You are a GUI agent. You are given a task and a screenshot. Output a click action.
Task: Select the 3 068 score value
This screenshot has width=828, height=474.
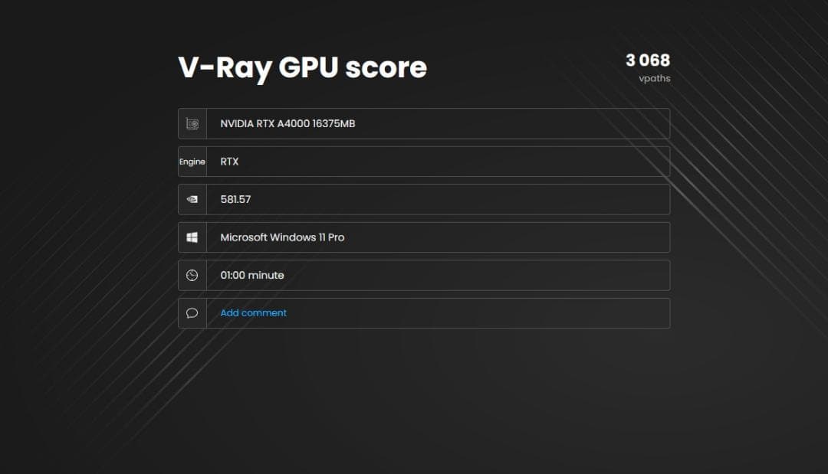(x=648, y=60)
